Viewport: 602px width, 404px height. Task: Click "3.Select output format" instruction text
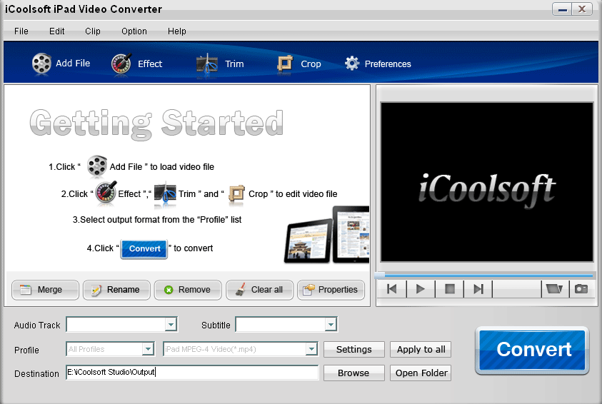[157, 220]
